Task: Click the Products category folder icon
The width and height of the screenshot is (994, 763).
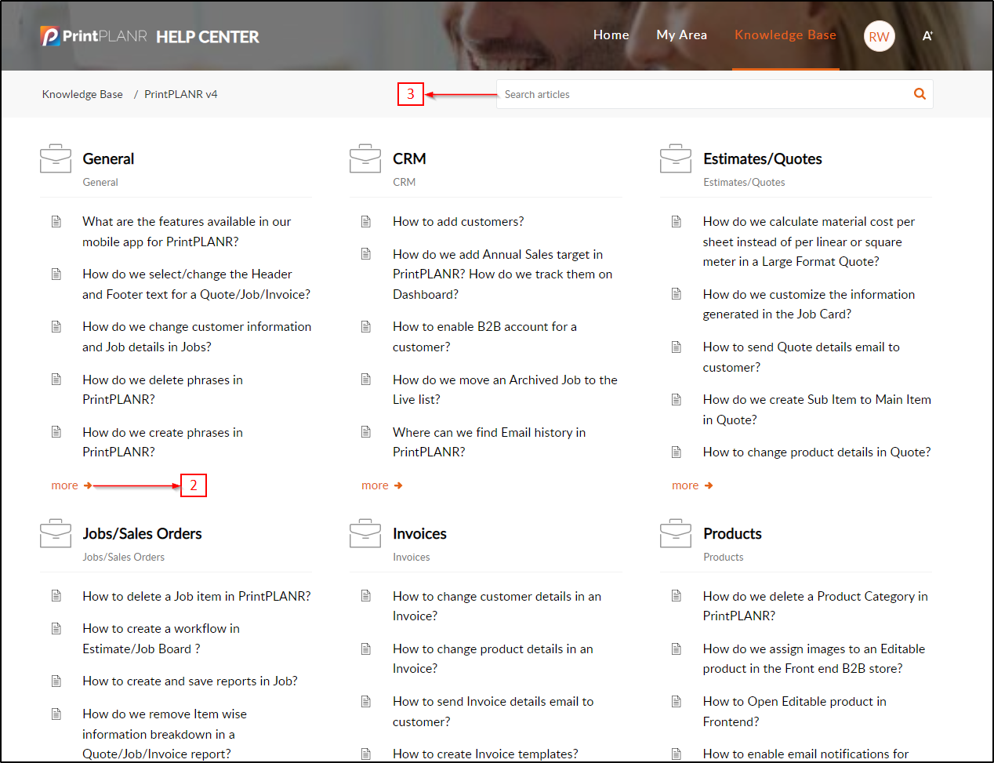Action: pyautogui.click(x=676, y=533)
